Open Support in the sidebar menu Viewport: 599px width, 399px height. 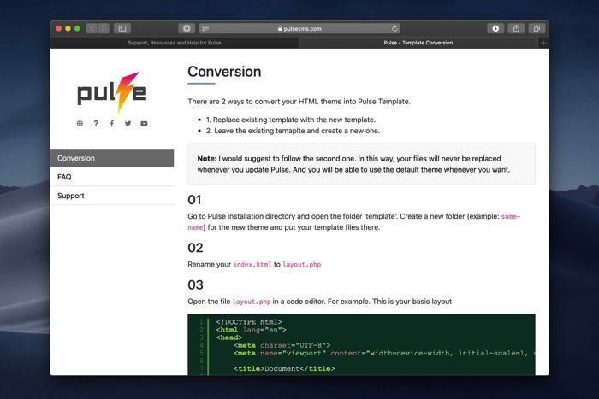112,196
